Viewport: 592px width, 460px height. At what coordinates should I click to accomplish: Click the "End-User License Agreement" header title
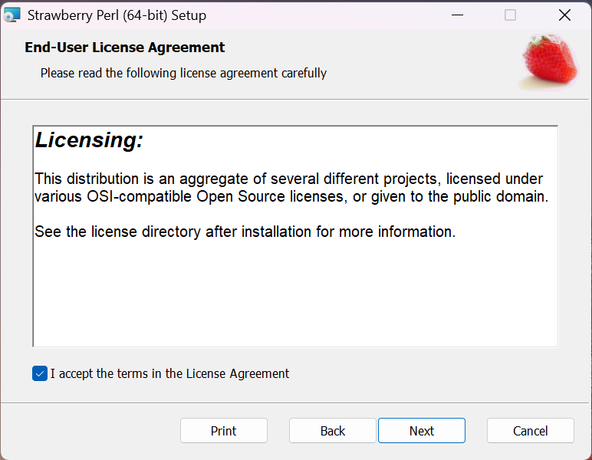click(x=125, y=48)
